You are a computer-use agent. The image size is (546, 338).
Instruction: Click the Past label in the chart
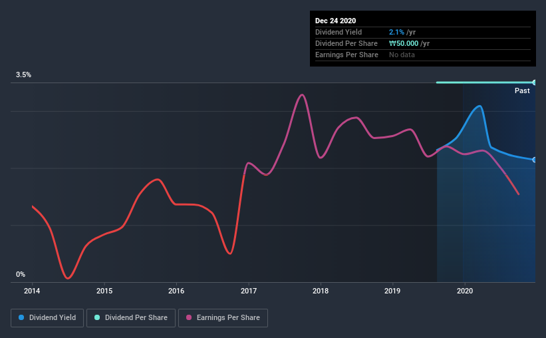[522, 90]
